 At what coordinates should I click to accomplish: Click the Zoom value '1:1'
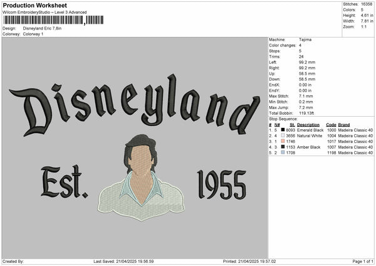[x=363, y=26]
